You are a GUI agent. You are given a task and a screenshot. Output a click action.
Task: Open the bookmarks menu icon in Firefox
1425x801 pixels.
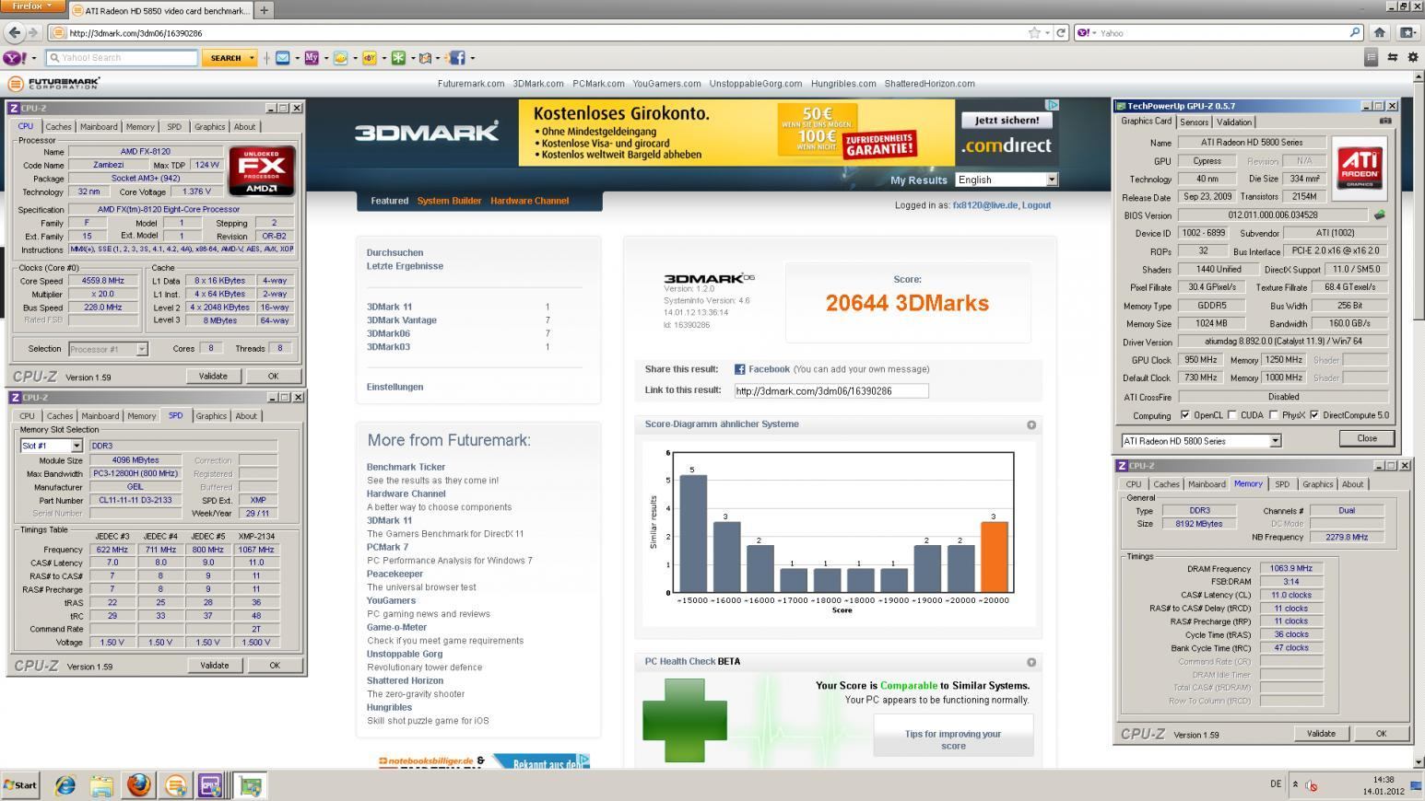point(1407,32)
